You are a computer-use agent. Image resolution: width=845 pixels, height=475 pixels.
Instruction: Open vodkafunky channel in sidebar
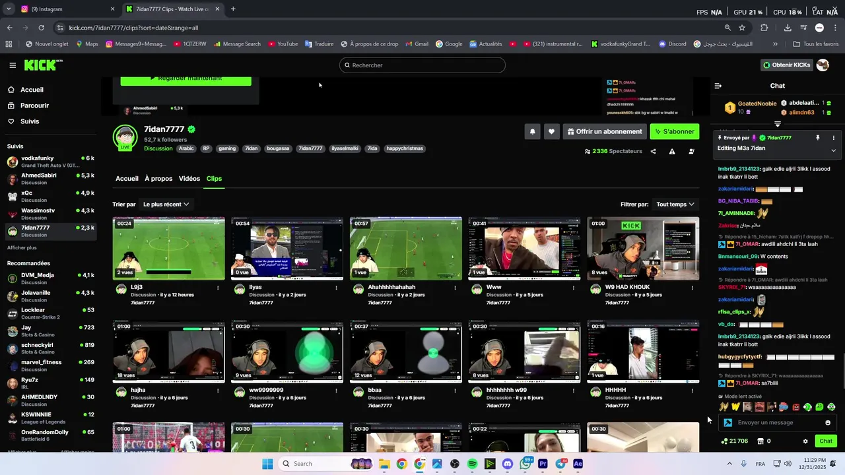click(50, 162)
